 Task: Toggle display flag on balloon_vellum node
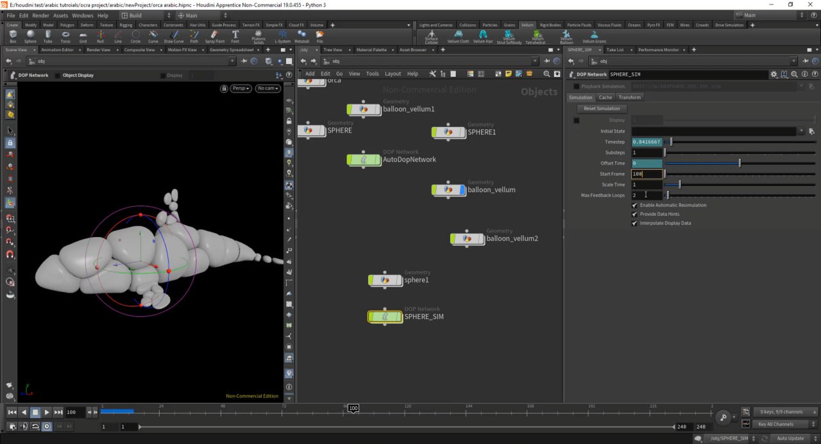(462, 190)
